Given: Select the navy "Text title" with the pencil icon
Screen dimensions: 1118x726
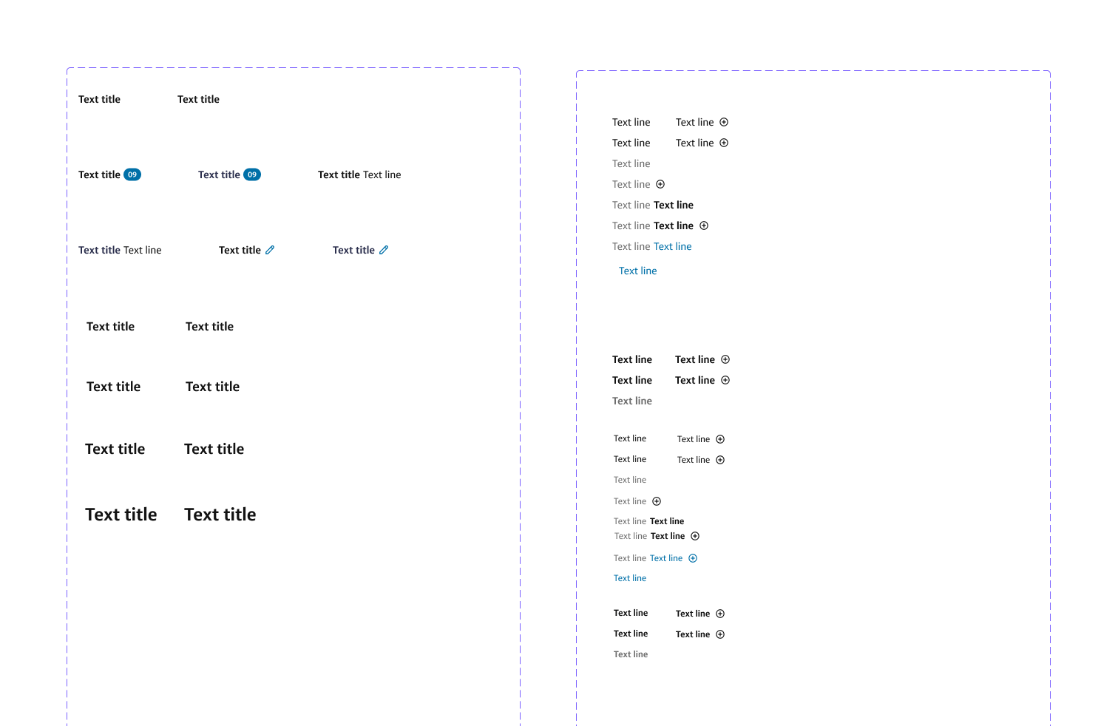Looking at the screenshot, I should tap(353, 250).
